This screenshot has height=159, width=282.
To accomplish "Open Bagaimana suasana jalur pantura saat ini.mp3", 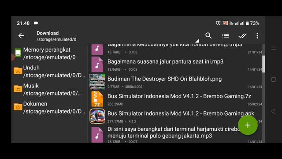I will click(x=176, y=64).
